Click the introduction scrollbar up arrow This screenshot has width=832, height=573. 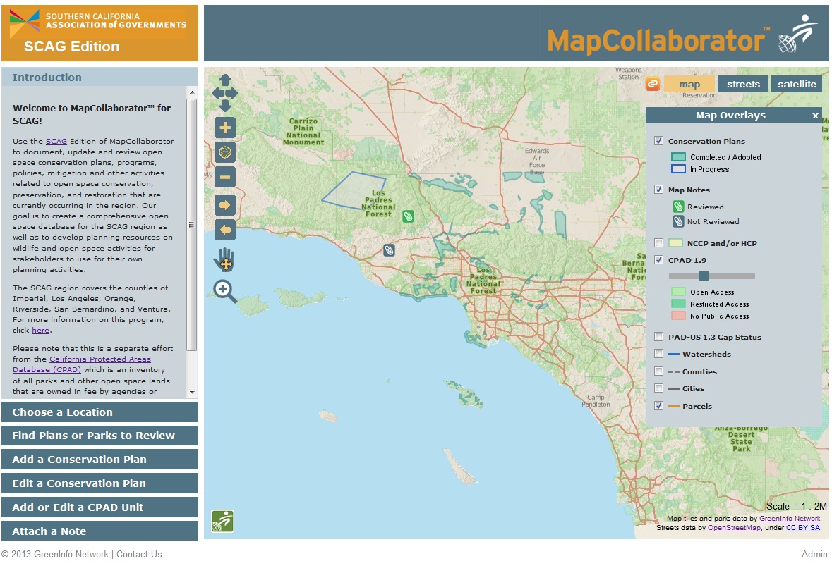click(191, 92)
